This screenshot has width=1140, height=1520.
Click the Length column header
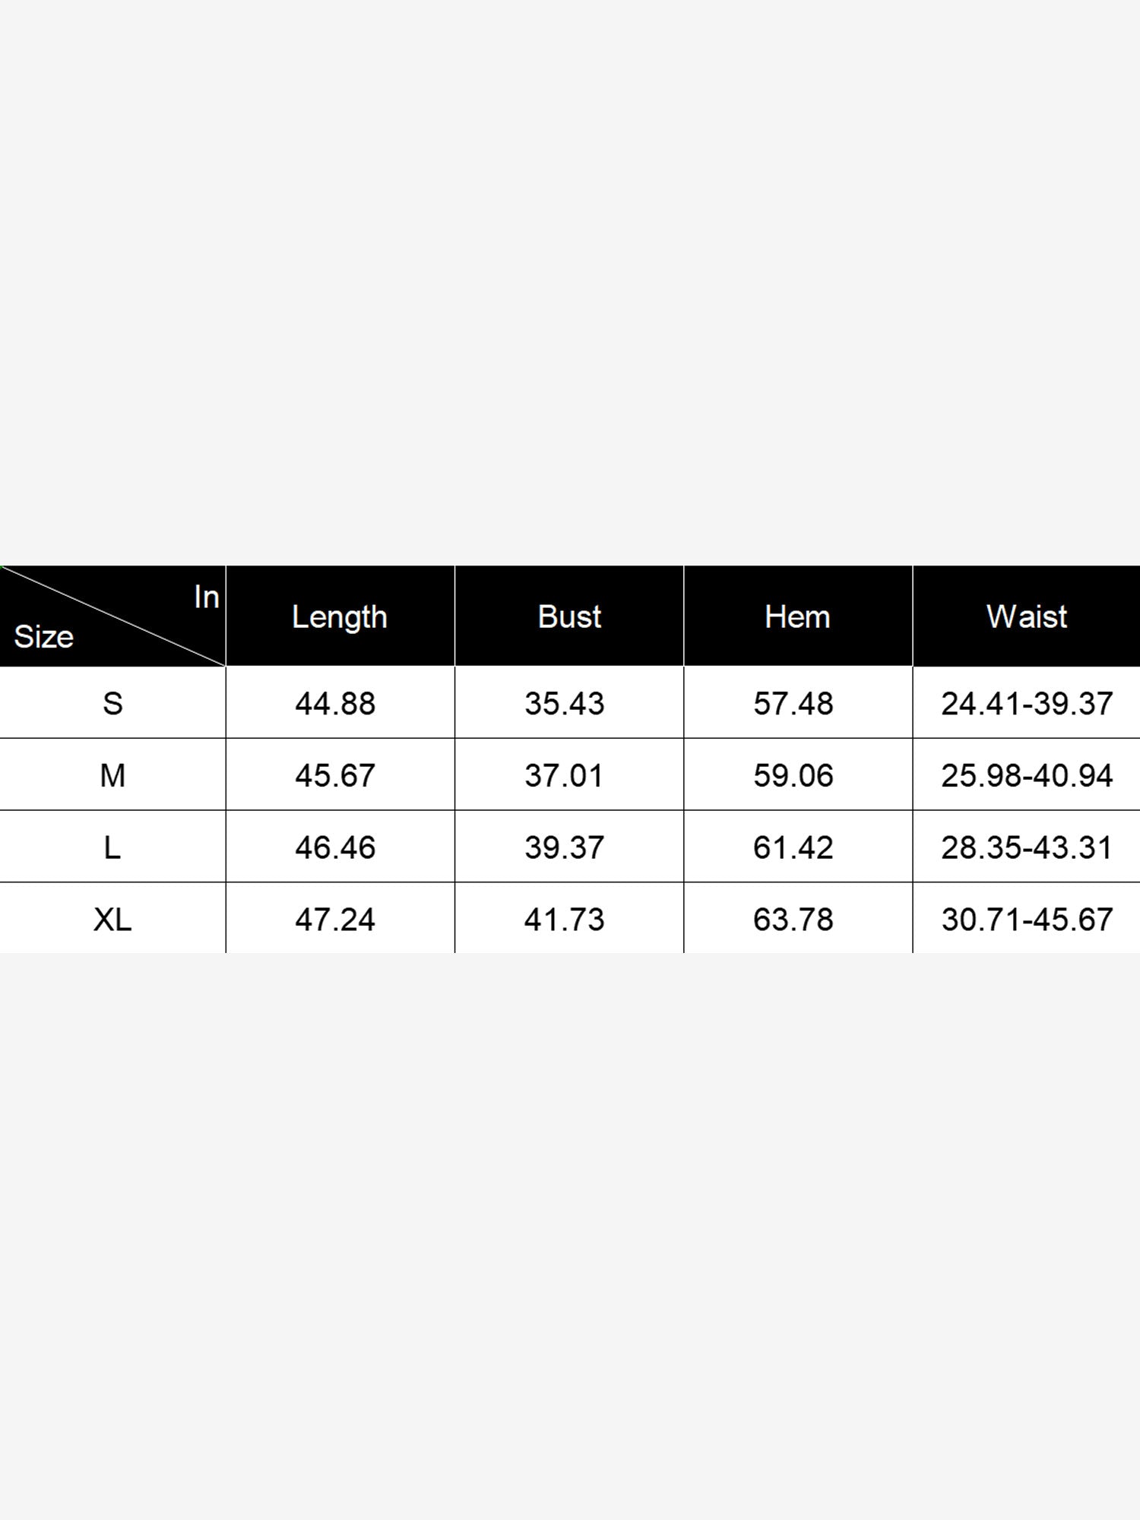click(x=340, y=616)
